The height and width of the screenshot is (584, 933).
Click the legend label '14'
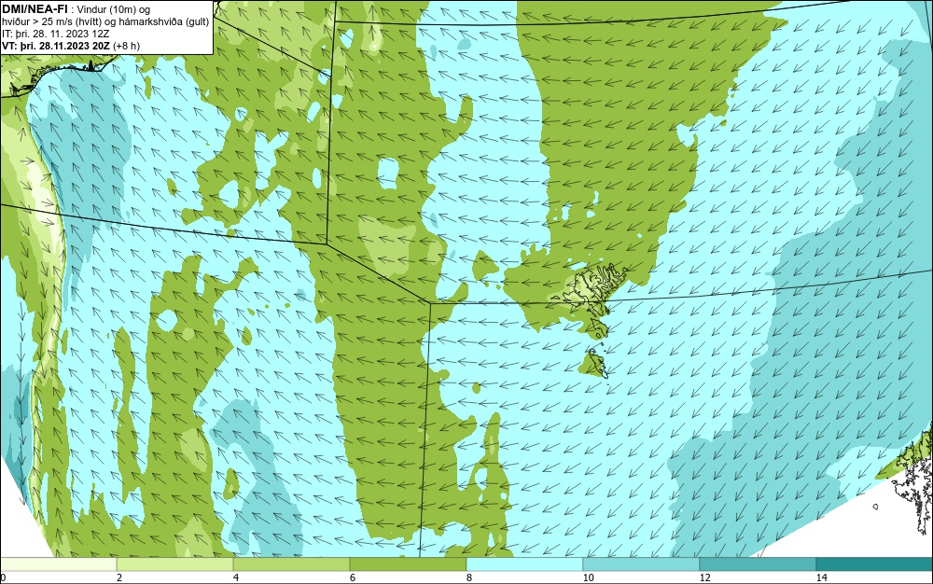click(x=821, y=577)
